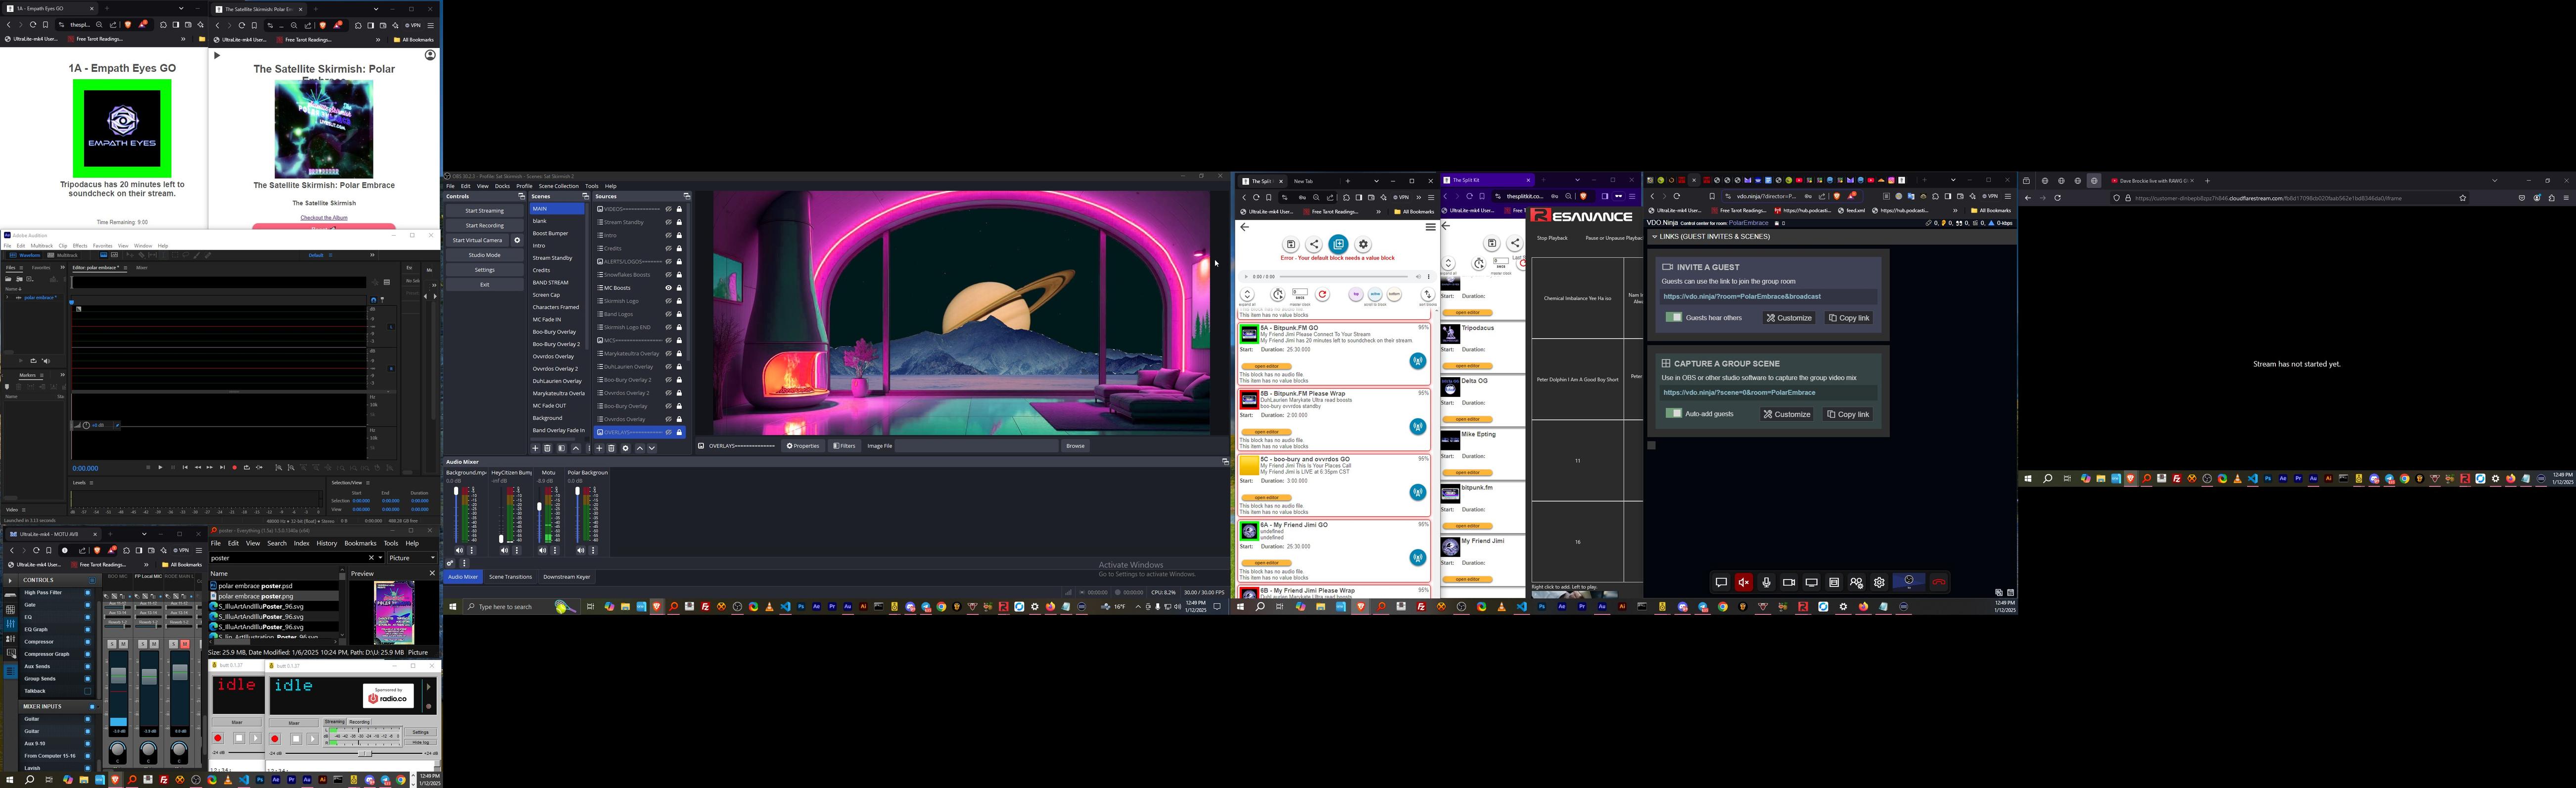The width and height of the screenshot is (2576, 788).
Task: Click Studio Mode button in OBS
Action: (x=485, y=255)
